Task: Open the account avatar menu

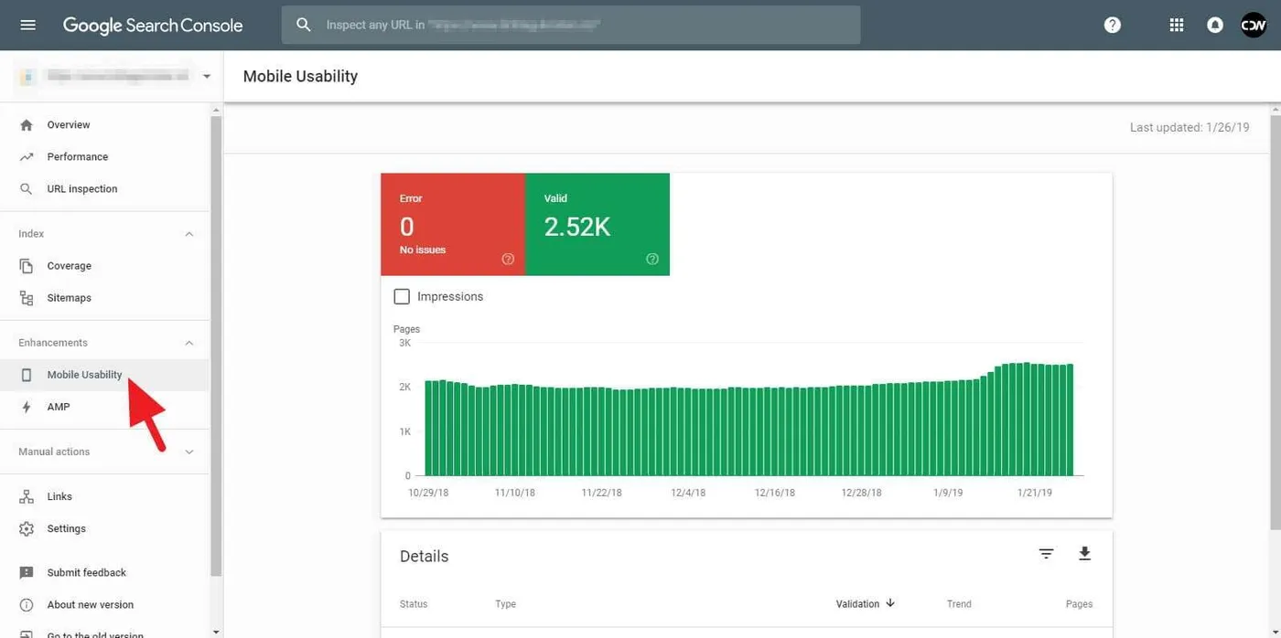Action: click(x=1254, y=25)
